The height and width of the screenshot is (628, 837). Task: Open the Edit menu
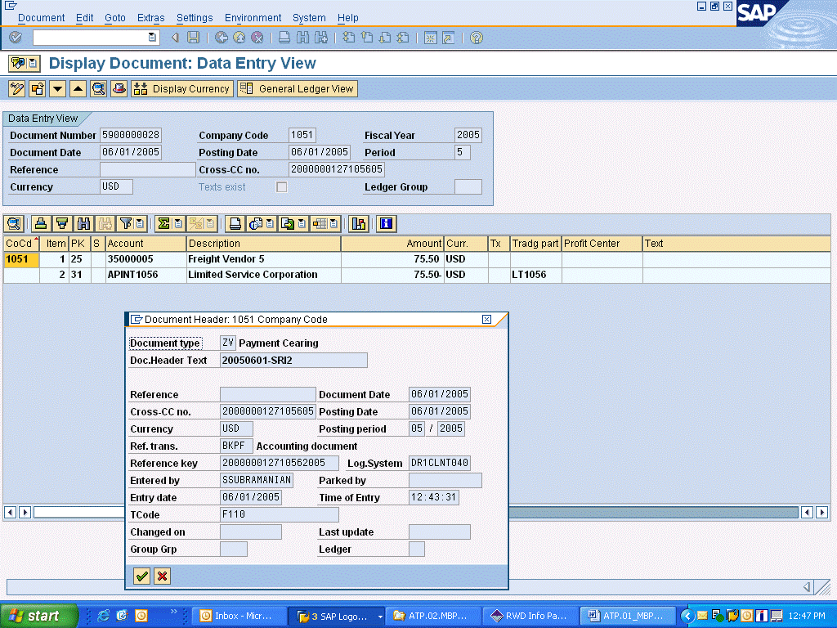pos(84,18)
